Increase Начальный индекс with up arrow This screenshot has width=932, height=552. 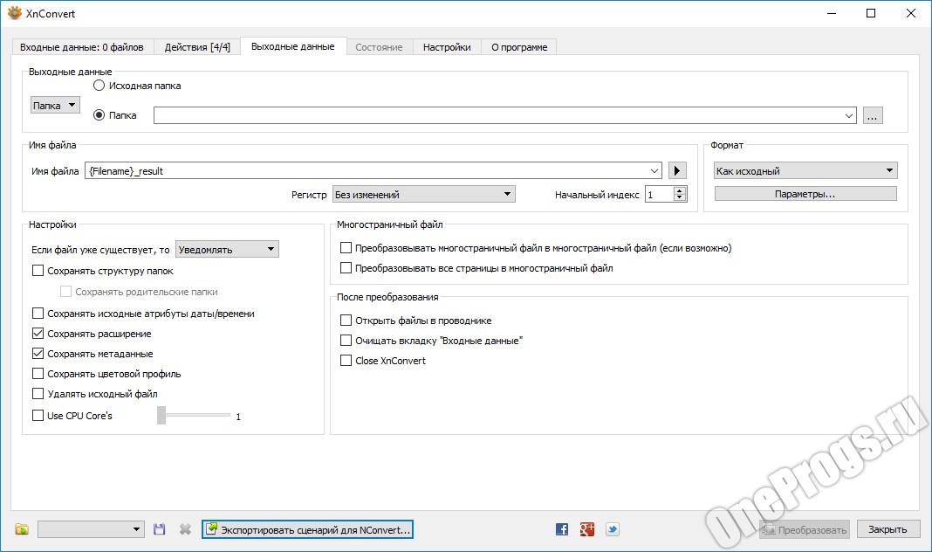pos(680,190)
